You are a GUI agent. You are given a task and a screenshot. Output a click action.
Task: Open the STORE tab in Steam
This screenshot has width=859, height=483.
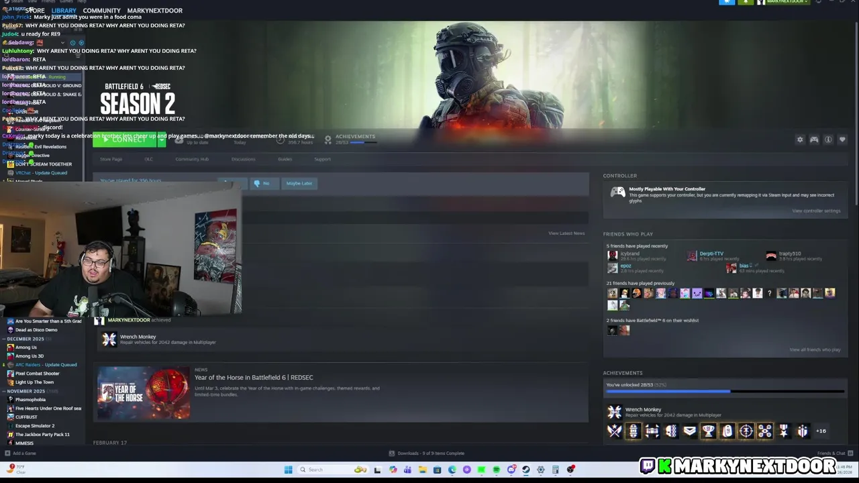35,11
